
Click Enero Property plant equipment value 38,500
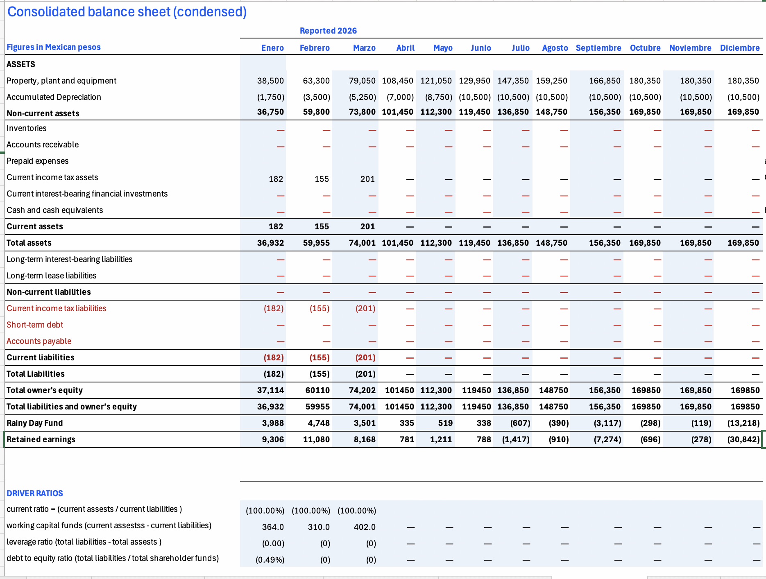pos(270,81)
